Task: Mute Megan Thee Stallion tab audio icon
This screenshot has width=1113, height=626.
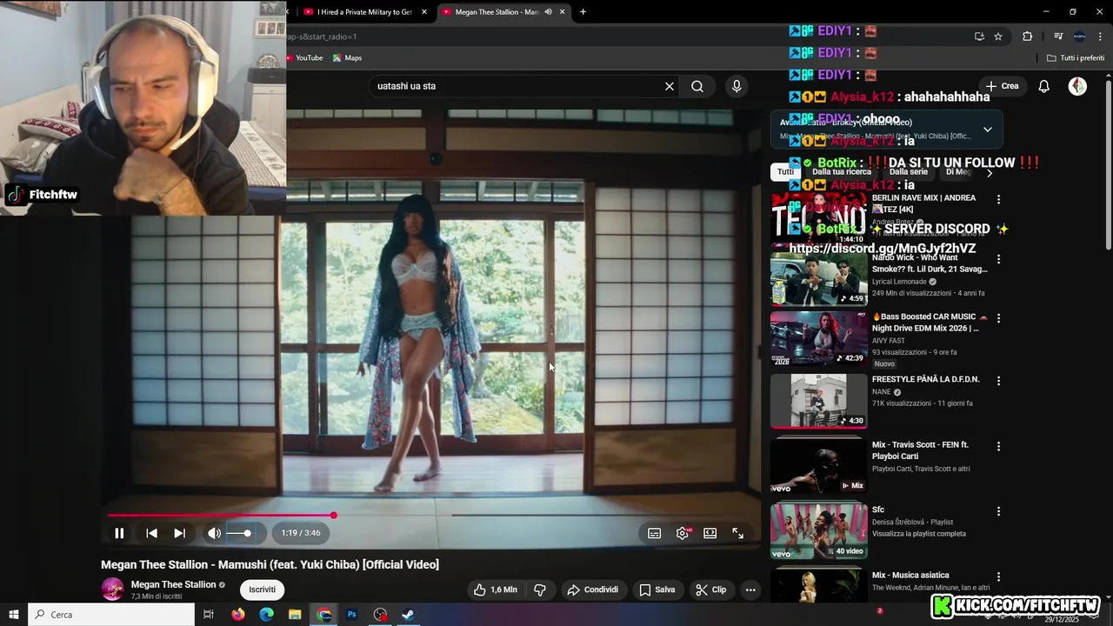Action: [x=548, y=12]
